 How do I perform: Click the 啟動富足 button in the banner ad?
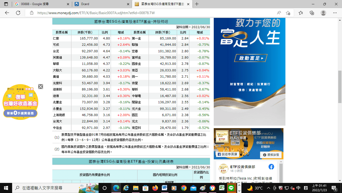251,58
